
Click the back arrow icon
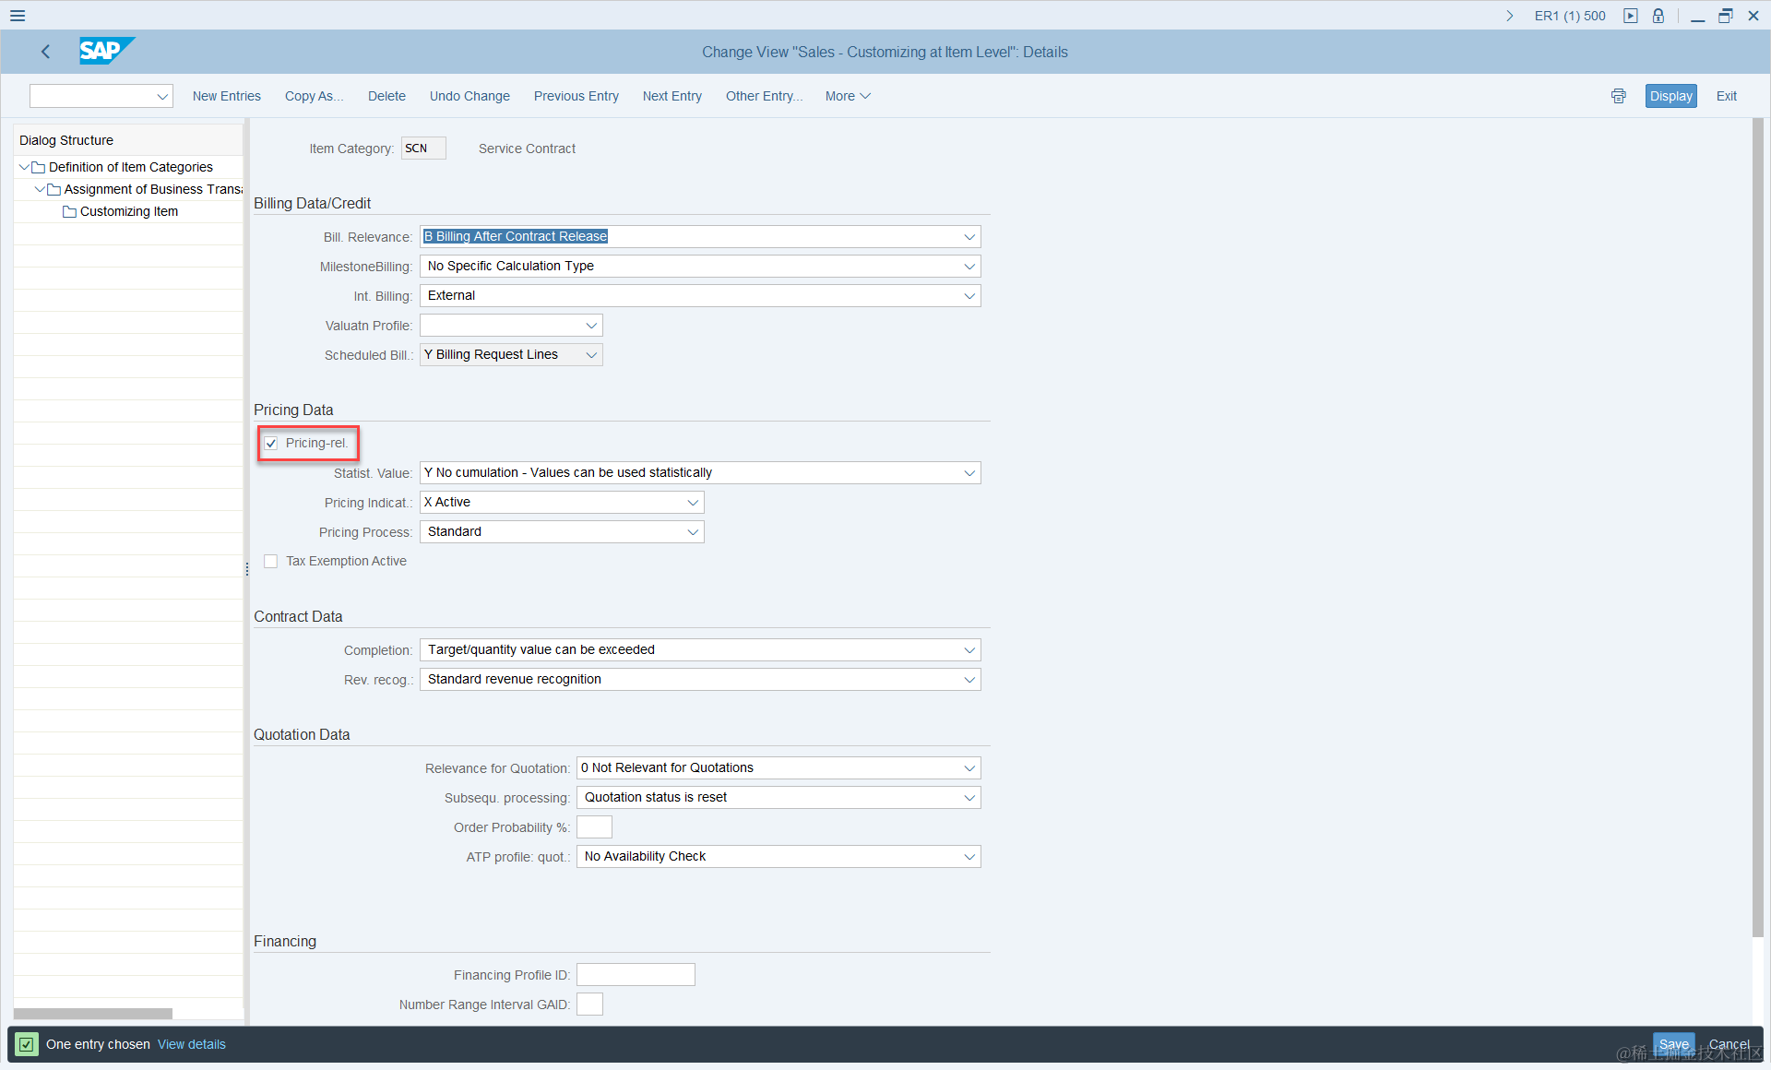pos(46,52)
